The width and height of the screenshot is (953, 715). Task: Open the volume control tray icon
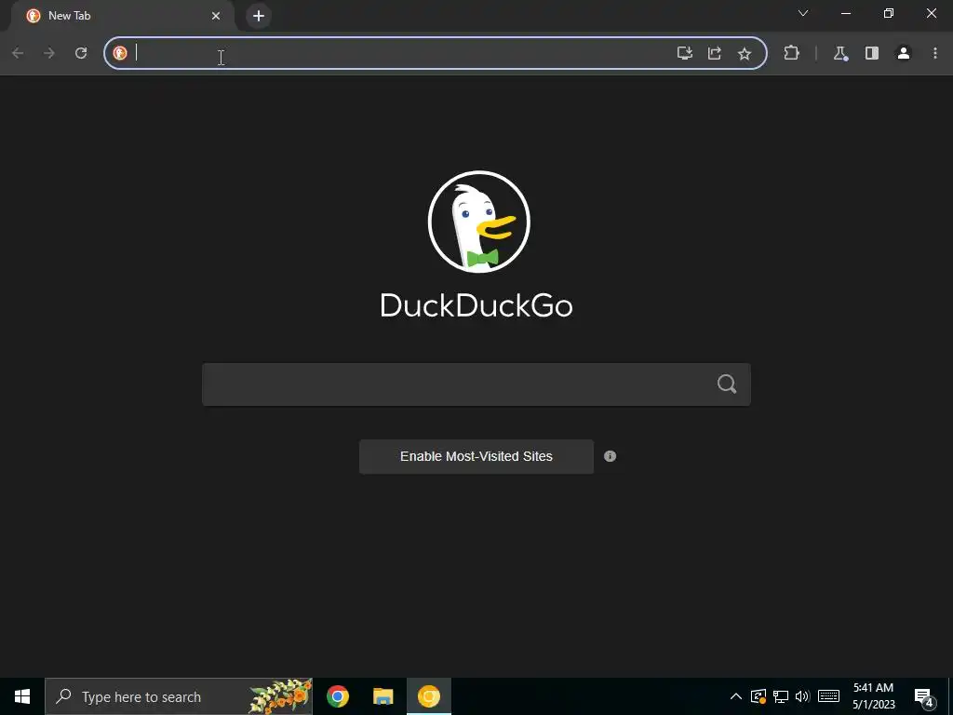pyautogui.click(x=802, y=696)
